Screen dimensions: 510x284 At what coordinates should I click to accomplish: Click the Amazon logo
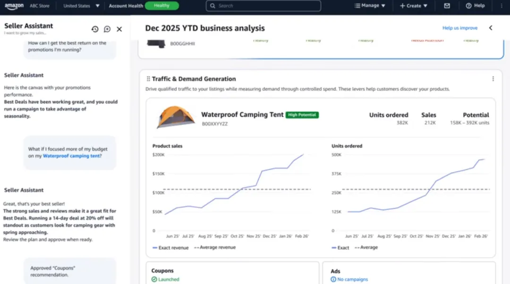(x=14, y=6)
